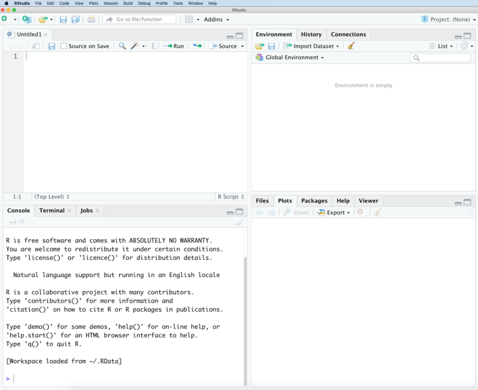478x390 pixels.
Task: Switch to the Files tab
Action: [x=262, y=201]
